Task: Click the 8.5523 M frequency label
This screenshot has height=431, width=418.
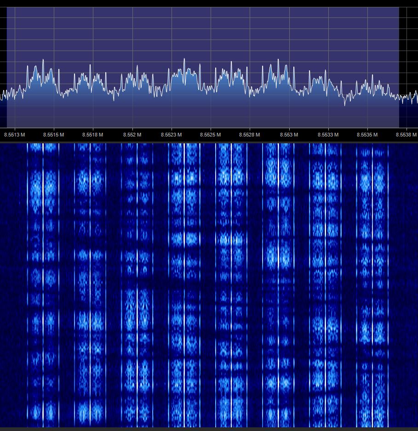Action: click(172, 135)
